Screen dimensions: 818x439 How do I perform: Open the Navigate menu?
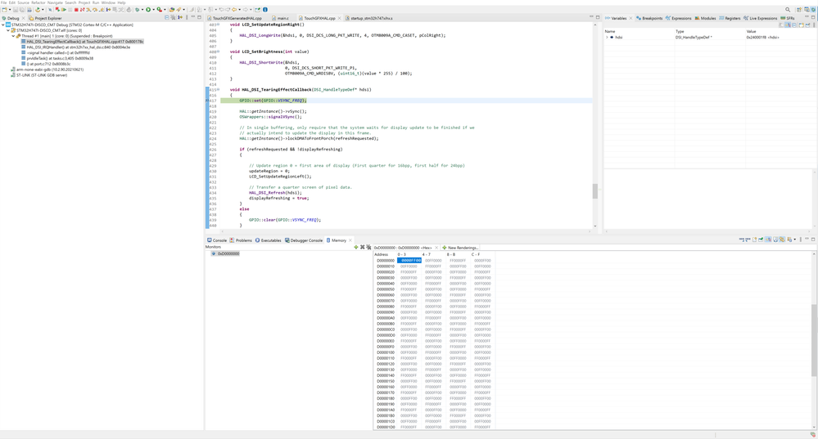(55, 2)
